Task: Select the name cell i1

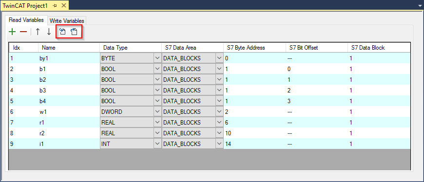Action: click(x=69, y=144)
